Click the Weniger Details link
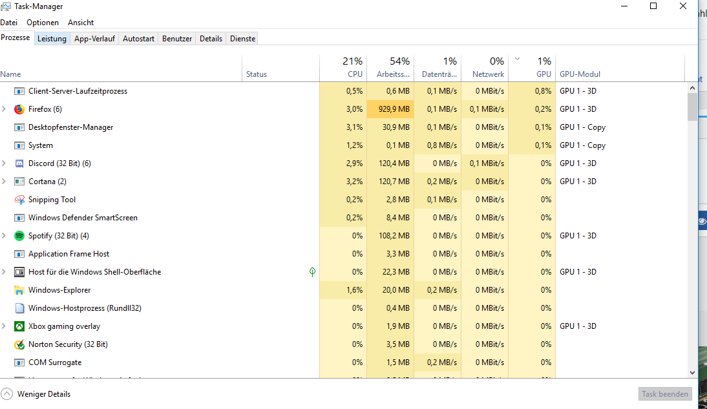 tap(44, 394)
